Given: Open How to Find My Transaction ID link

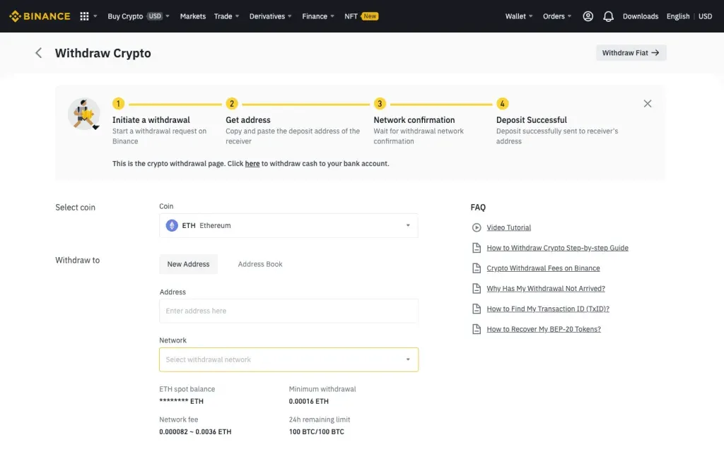Looking at the screenshot, I should point(548,309).
